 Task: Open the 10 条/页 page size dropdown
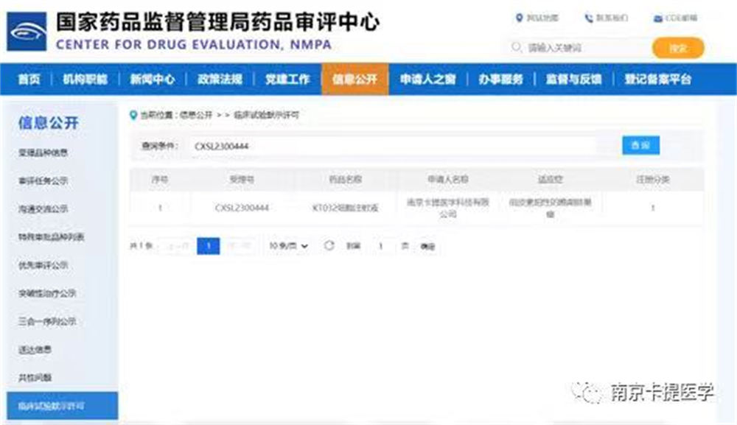288,245
